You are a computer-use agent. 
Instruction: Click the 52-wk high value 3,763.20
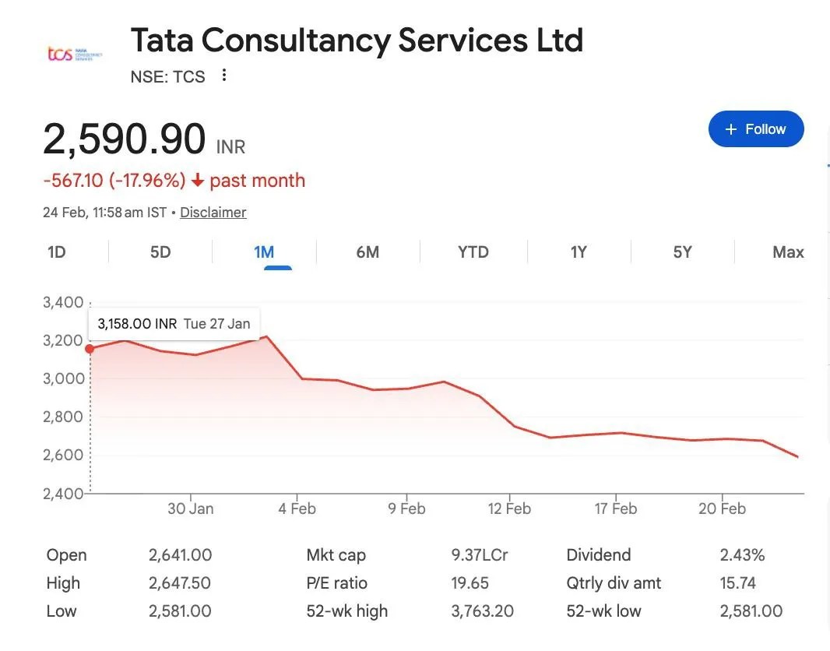click(x=482, y=611)
